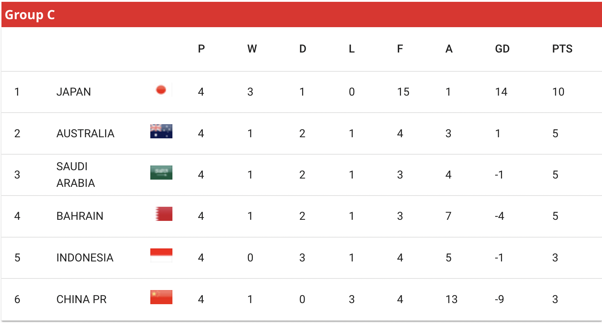Click the Bahrain flag icon
The width and height of the screenshot is (602, 323).
click(x=161, y=214)
